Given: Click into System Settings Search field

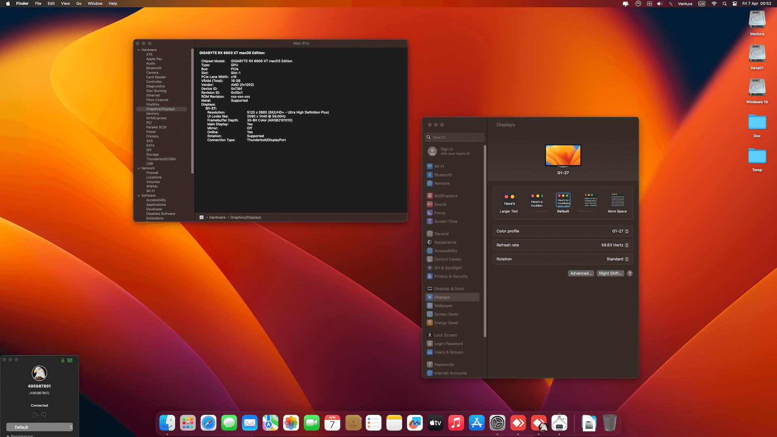Looking at the screenshot, I should pos(454,138).
